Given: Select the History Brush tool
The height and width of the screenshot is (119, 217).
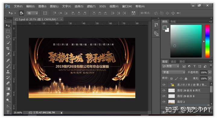Looking at the screenshot, I should tap(8, 77).
